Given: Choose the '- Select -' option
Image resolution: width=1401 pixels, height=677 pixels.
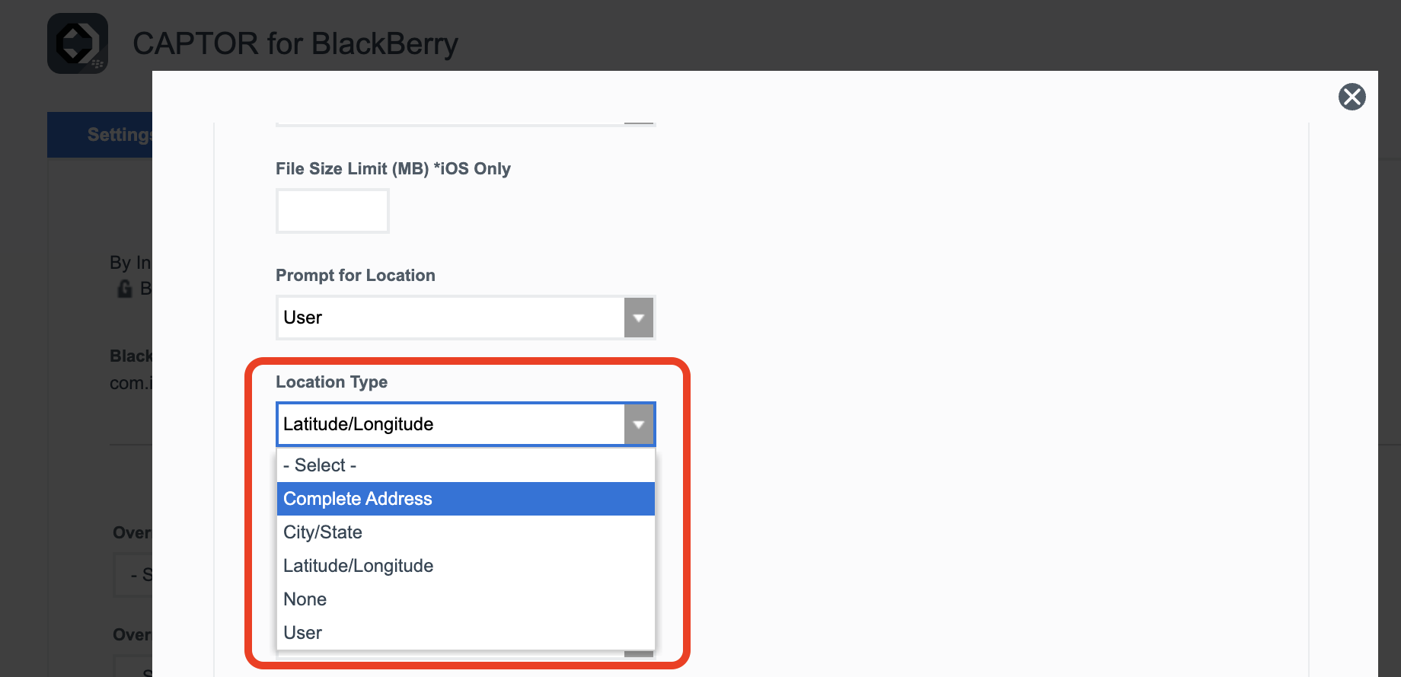Looking at the screenshot, I should 465,465.
